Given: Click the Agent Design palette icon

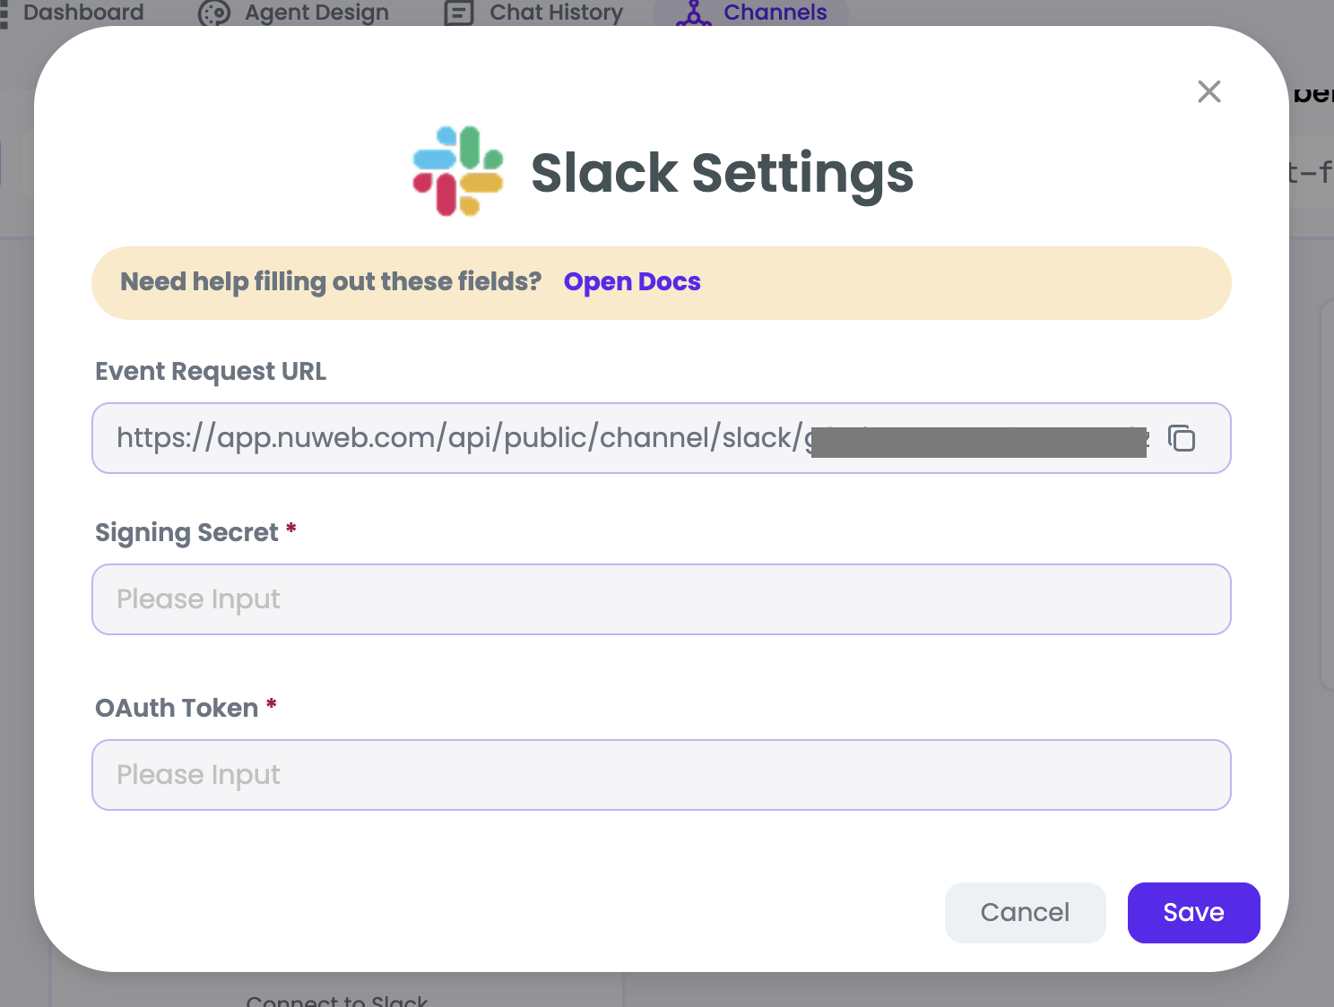Looking at the screenshot, I should pos(214,13).
